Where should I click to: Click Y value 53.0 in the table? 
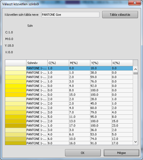[101, 134]
